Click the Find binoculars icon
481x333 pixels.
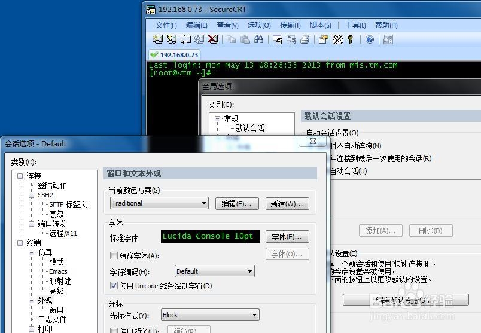258,39
